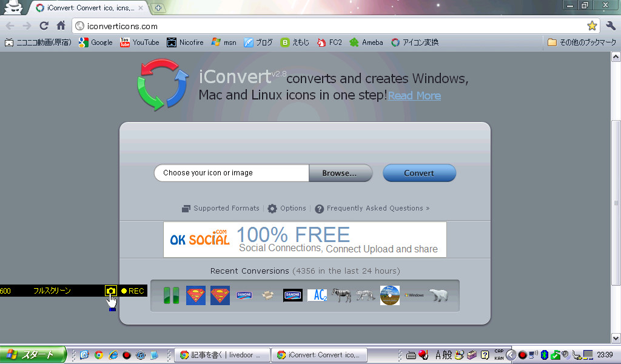The height and width of the screenshot is (364, 621).
Task: Open the Supported Formats link
Action: coord(220,208)
